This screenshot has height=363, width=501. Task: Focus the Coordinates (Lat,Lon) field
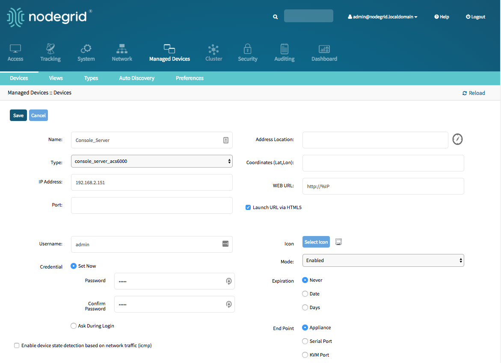click(x=383, y=163)
